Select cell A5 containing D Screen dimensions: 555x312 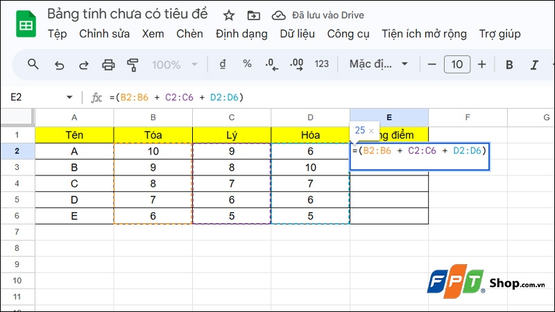[74, 200]
